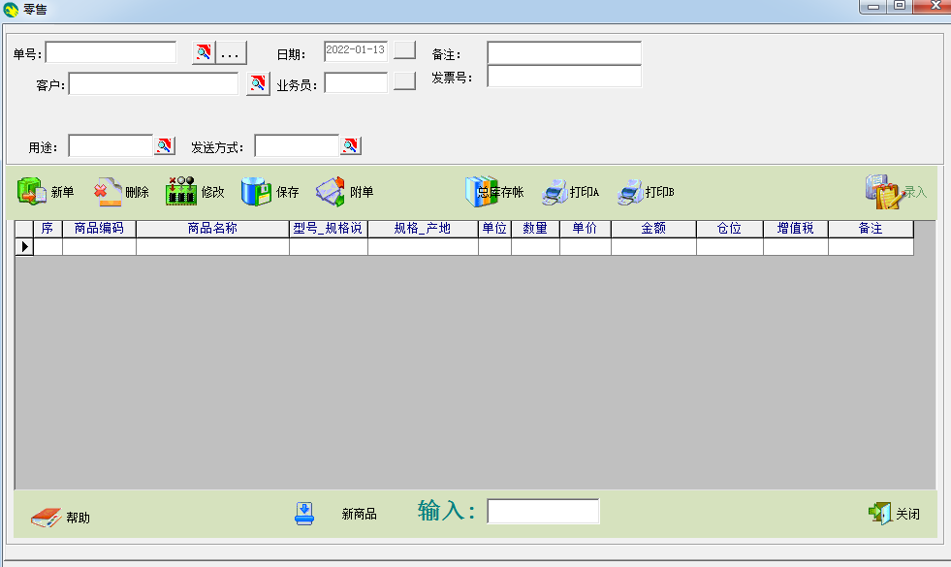Click the 帮助 text label
Viewport: 951px width, 567px height.
click(x=79, y=518)
